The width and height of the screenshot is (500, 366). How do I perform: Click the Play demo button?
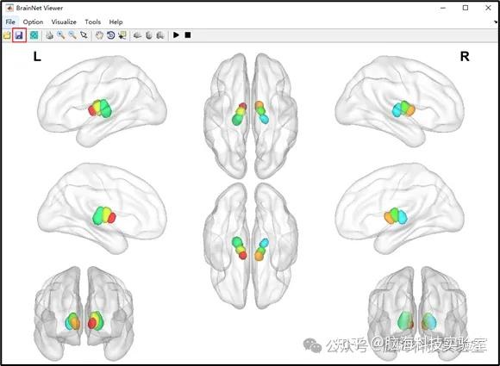point(176,35)
